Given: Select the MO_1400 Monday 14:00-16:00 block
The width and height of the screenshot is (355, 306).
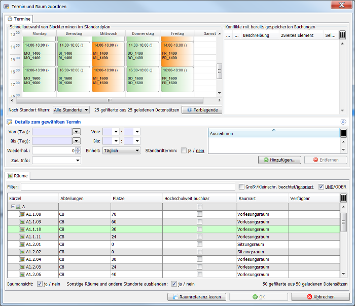Looking at the screenshot, I should click(39, 54).
